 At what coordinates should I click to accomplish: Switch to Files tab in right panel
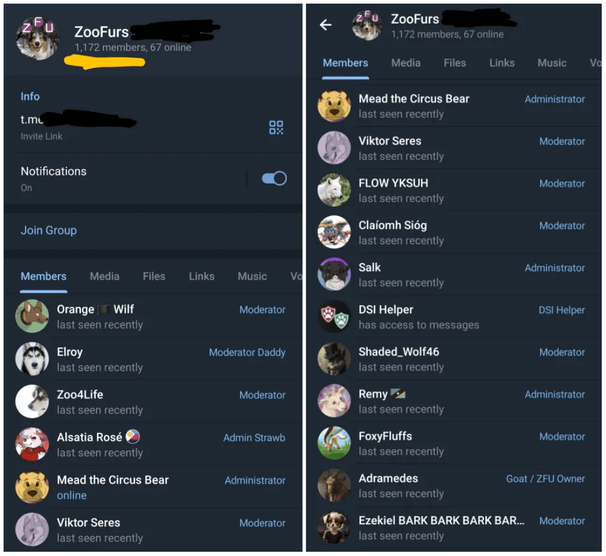454,63
